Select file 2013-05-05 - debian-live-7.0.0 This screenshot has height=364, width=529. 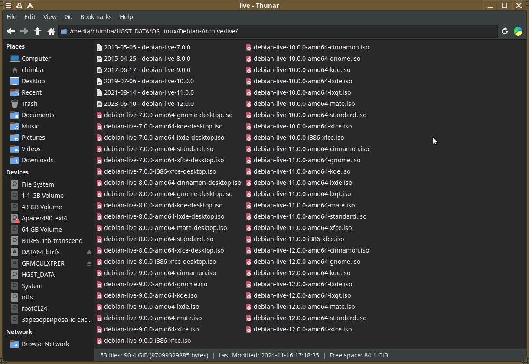(x=143, y=47)
